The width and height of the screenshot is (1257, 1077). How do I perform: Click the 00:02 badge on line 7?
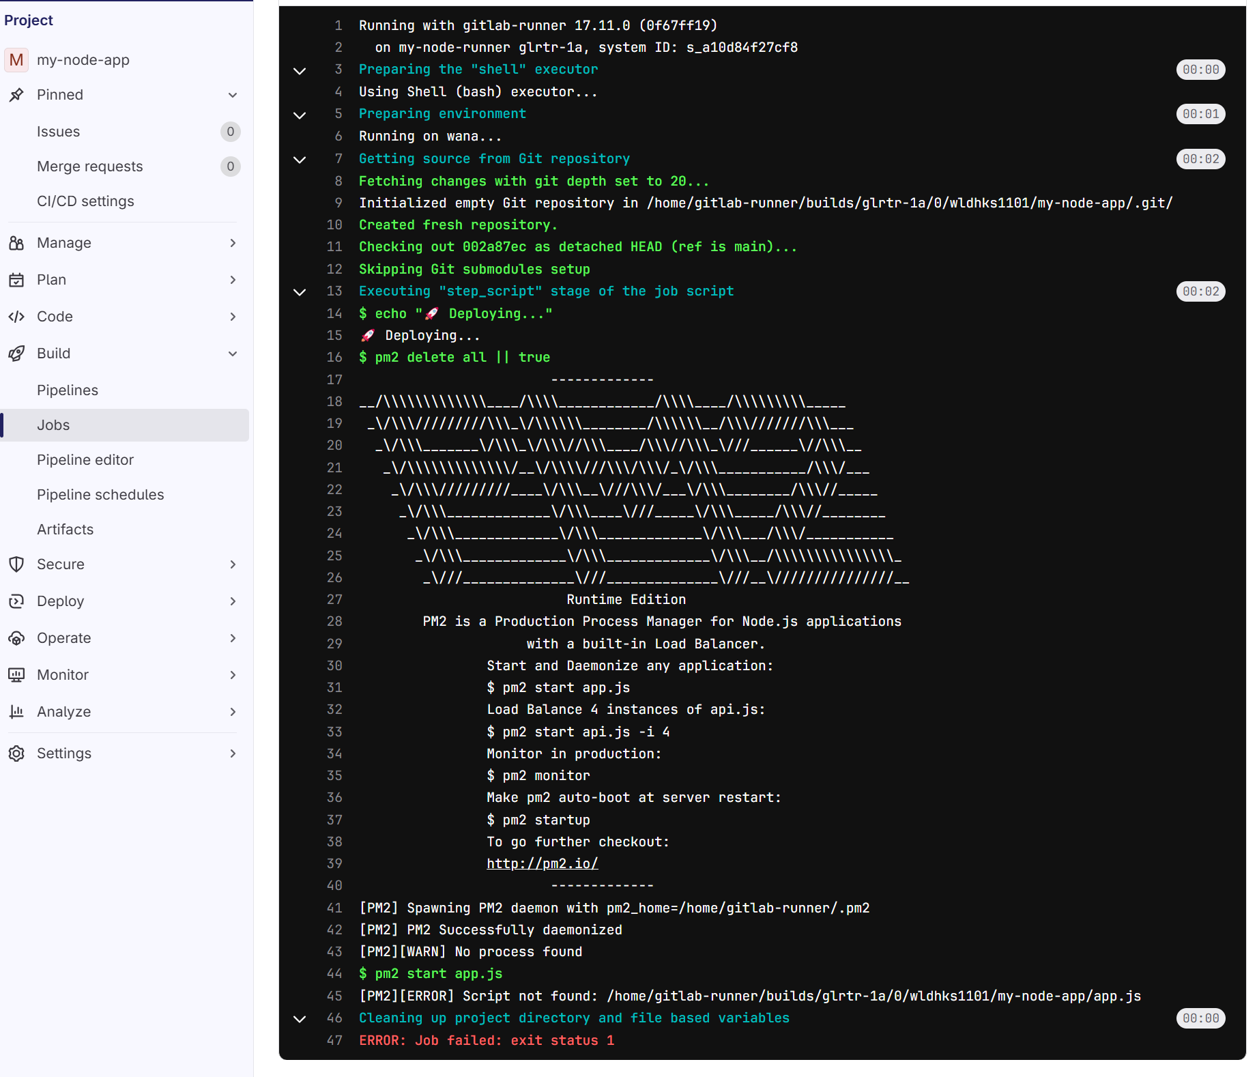click(1201, 159)
